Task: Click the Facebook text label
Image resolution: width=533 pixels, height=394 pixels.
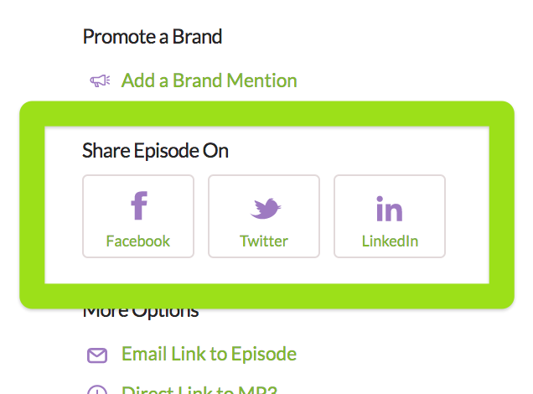Action: coord(138,241)
